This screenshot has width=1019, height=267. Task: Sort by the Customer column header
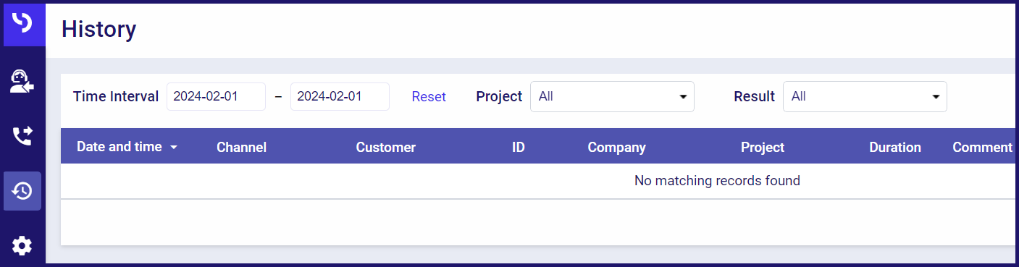[x=386, y=147]
